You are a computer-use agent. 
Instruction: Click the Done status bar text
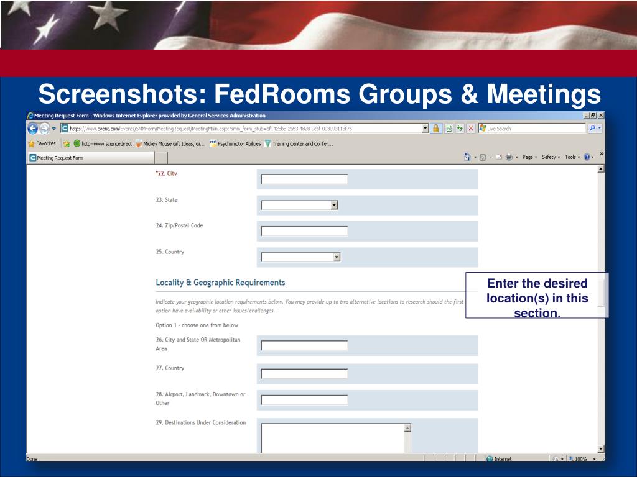(32, 459)
